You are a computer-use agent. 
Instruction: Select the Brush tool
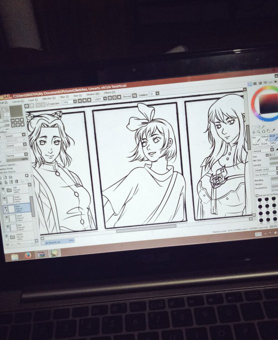(x=273, y=137)
